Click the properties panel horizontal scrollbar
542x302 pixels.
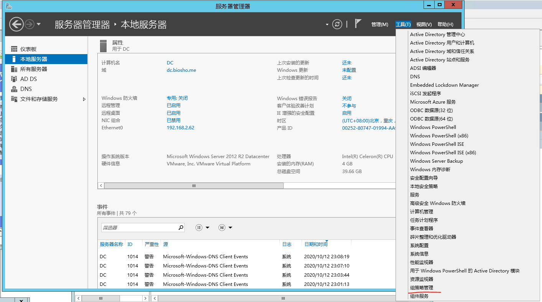[x=194, y=186]
